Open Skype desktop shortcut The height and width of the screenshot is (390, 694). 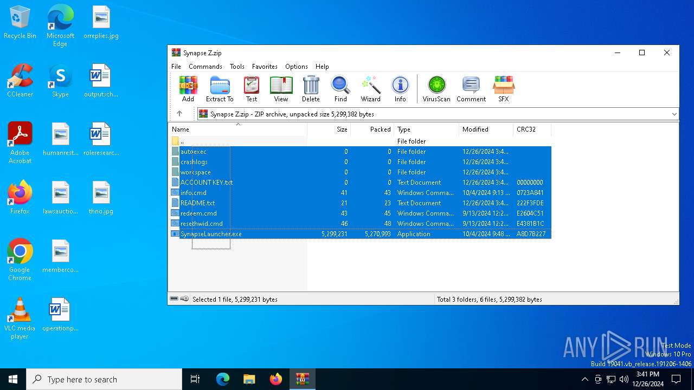coord(60,81)
